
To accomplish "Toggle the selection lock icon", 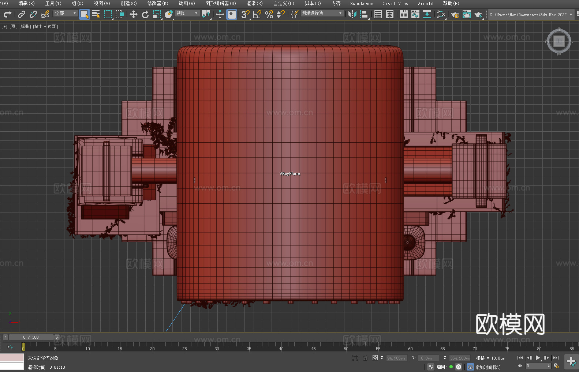I will (x=365, y=358).
